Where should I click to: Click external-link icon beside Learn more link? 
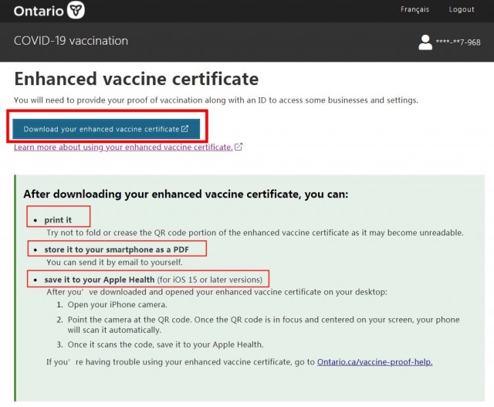239,147
